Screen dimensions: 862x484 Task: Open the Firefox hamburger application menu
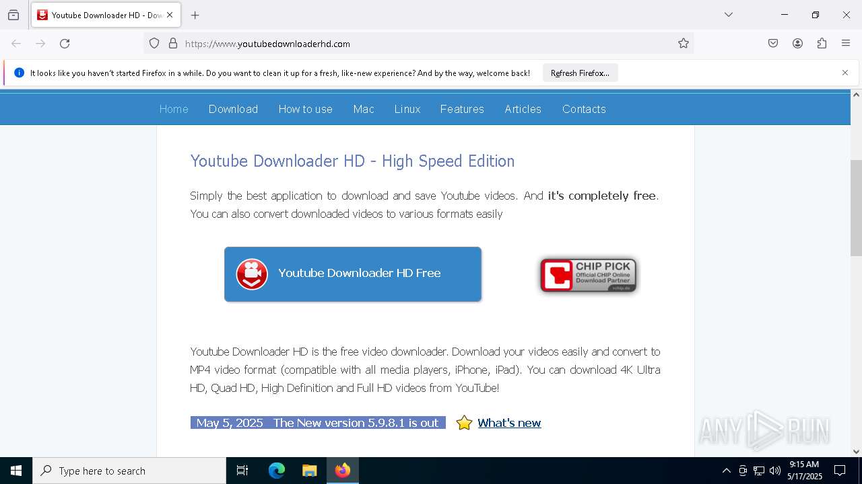[846, 44]
